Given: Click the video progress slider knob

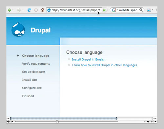Looking at the screenshot, I should pyautogui.click(x=57, y=122).
